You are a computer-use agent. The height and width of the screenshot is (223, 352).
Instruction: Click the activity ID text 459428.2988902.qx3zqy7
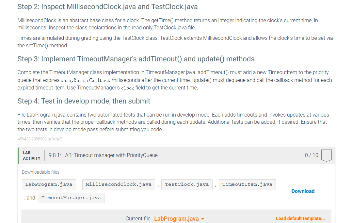pos(40,139)
